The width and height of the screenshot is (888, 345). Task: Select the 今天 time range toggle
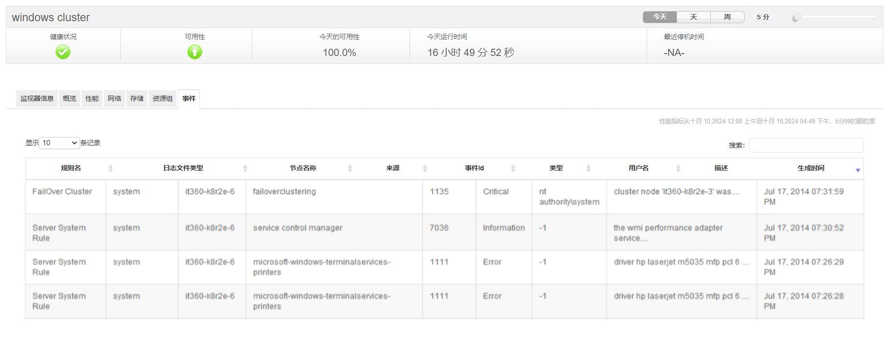tap(660, 17)
